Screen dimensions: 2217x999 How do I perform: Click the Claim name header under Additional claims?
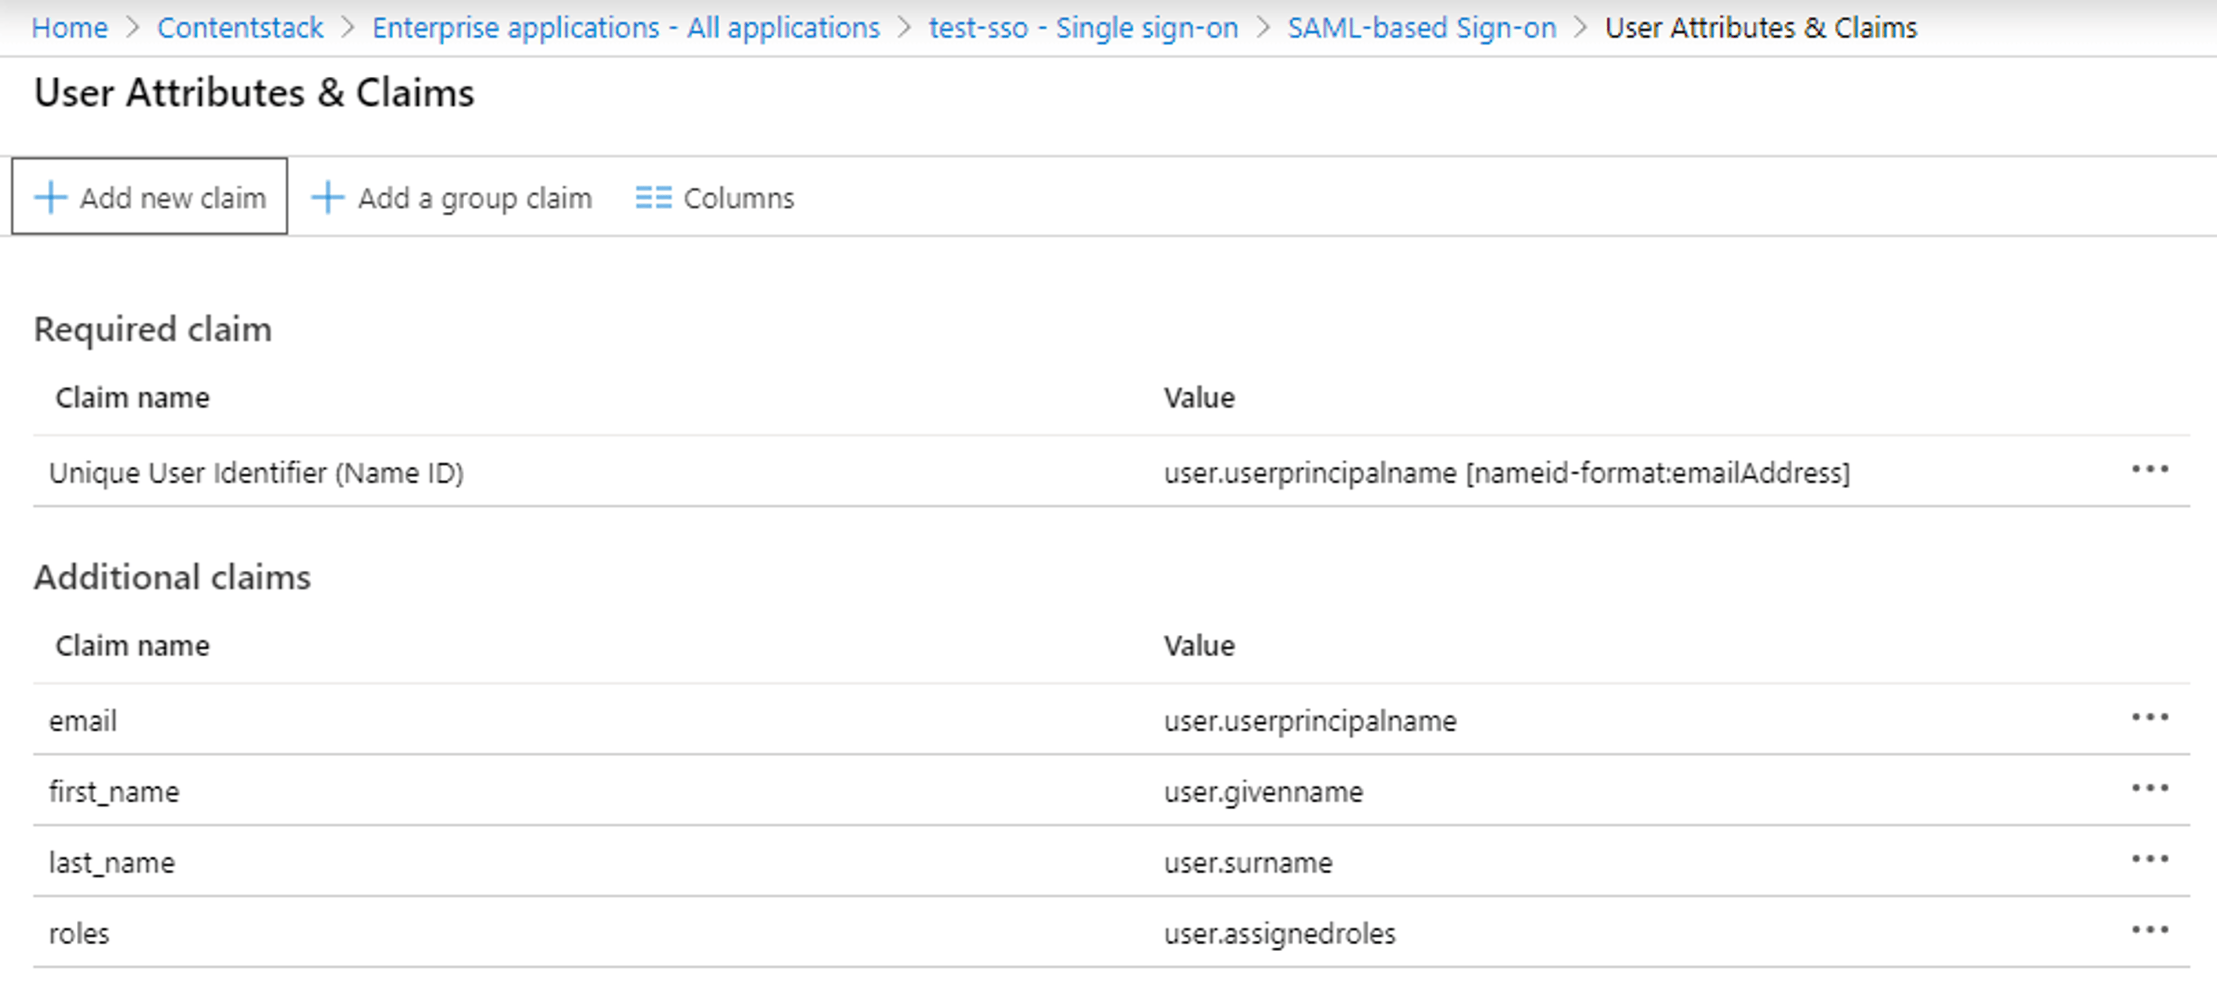tap(133, 645)
